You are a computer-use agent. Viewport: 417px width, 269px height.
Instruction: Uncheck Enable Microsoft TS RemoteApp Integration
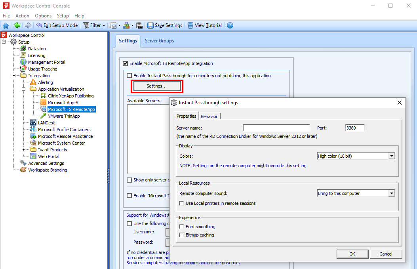point(126,63)
